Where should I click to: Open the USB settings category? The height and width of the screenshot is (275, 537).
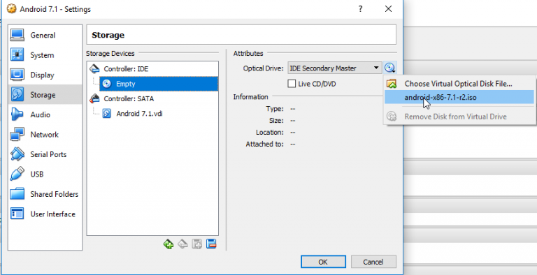pyautogui.click(x=45, y=174)
